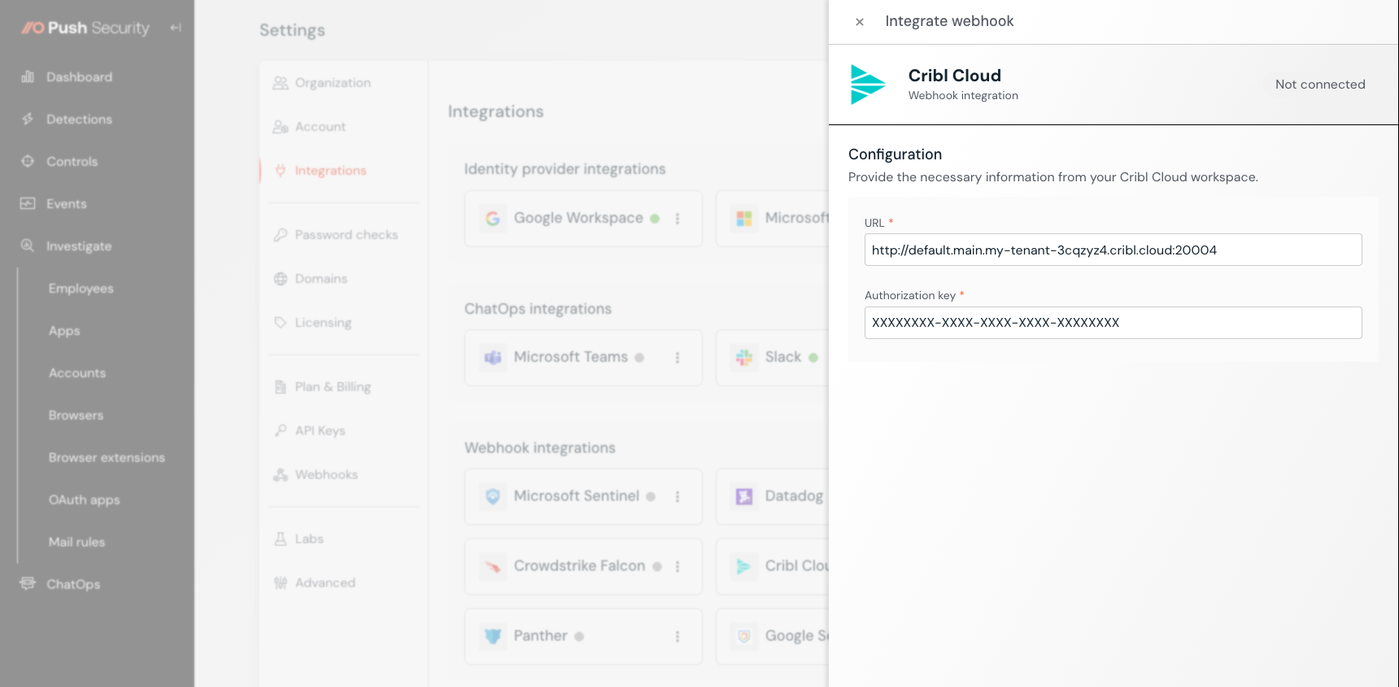Click the Detections lightning icon

28,119
